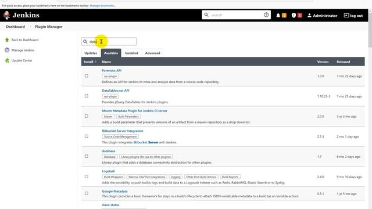Click Library plugins (for use by other plugins) tag
372x209 pixels.
click(146, 157)
